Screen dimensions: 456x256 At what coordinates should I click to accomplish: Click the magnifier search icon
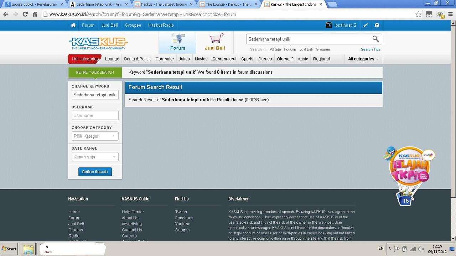pyautogui.click(x=375, y=39)
